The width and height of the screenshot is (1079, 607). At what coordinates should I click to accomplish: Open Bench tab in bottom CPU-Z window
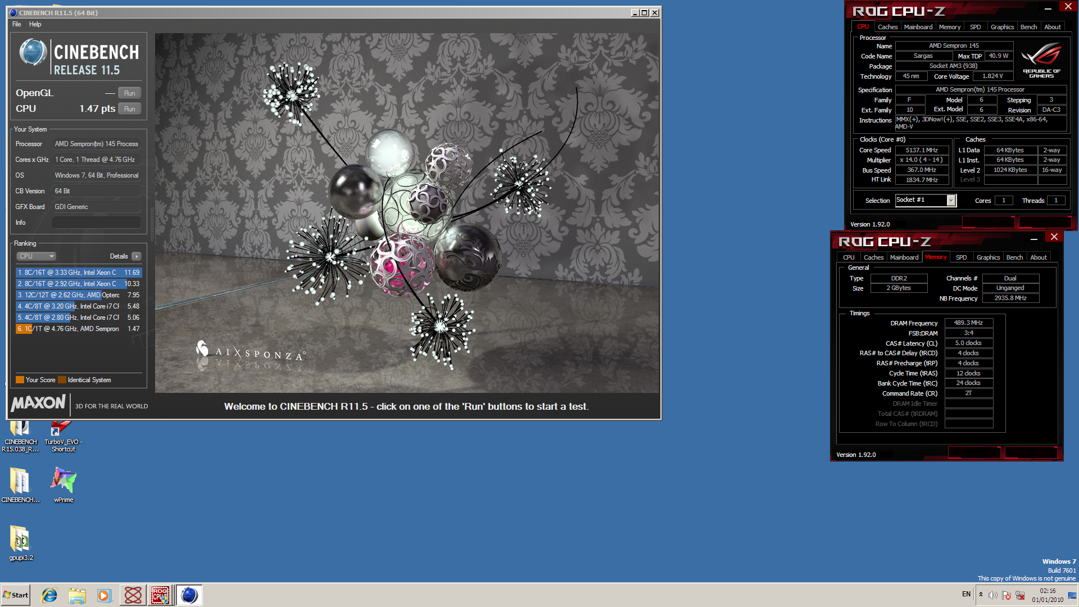coord(1014,257)
